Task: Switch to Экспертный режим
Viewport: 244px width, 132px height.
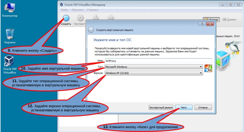Action: pos(161,108)
